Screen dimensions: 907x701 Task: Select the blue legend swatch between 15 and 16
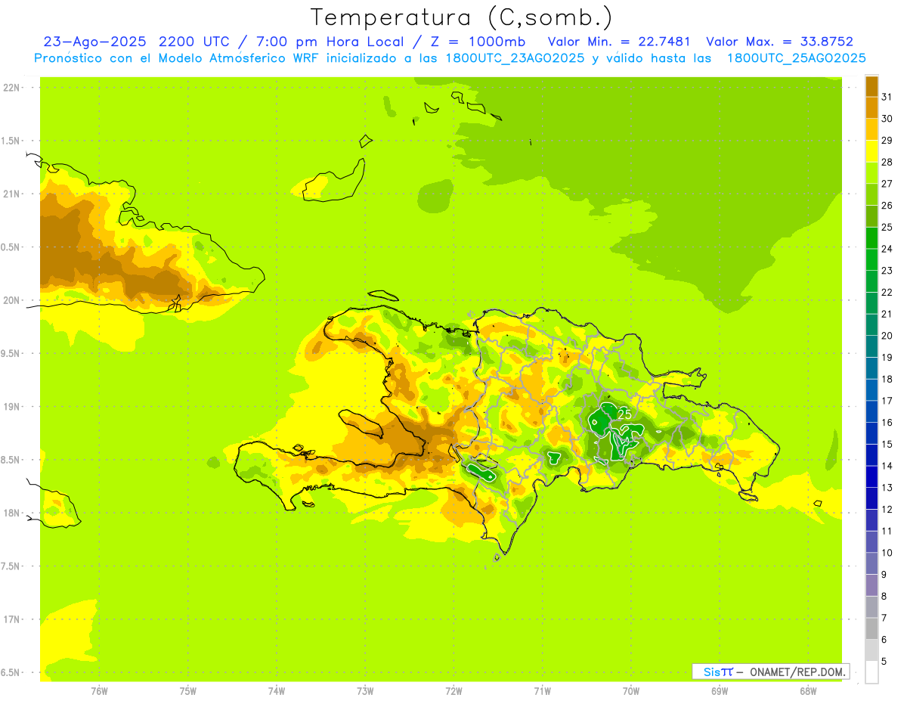coord(871,433)
